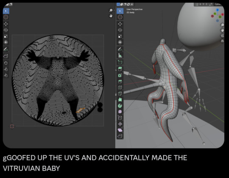229x178 pixels.
Task: Select the Move tool in UV editor
Action: tap(6, 24)
